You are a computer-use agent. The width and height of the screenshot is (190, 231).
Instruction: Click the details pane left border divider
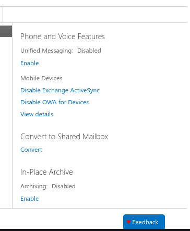tap(12, 115)
